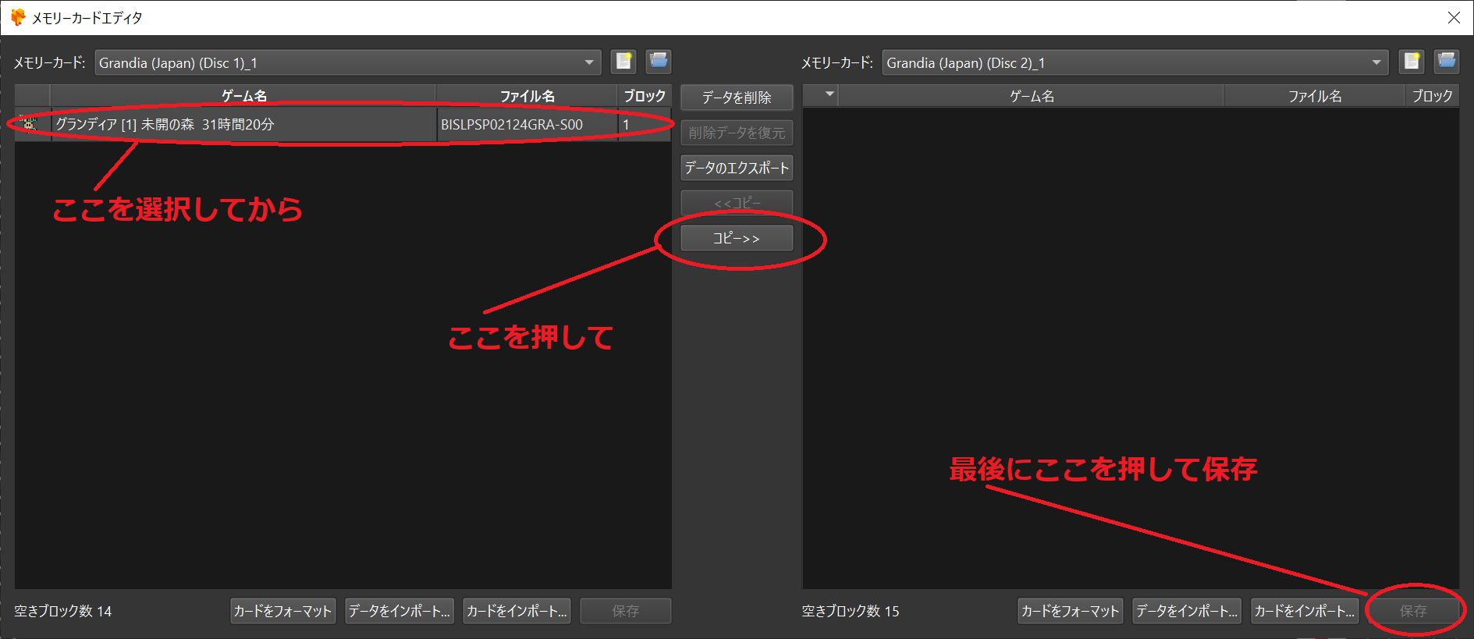The image size is (1474, 639).
Task: Open the left memory card dropdown (Disc 1)
Action: (x=588, y=62)
